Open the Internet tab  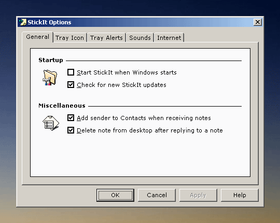[x=169, y=38]
